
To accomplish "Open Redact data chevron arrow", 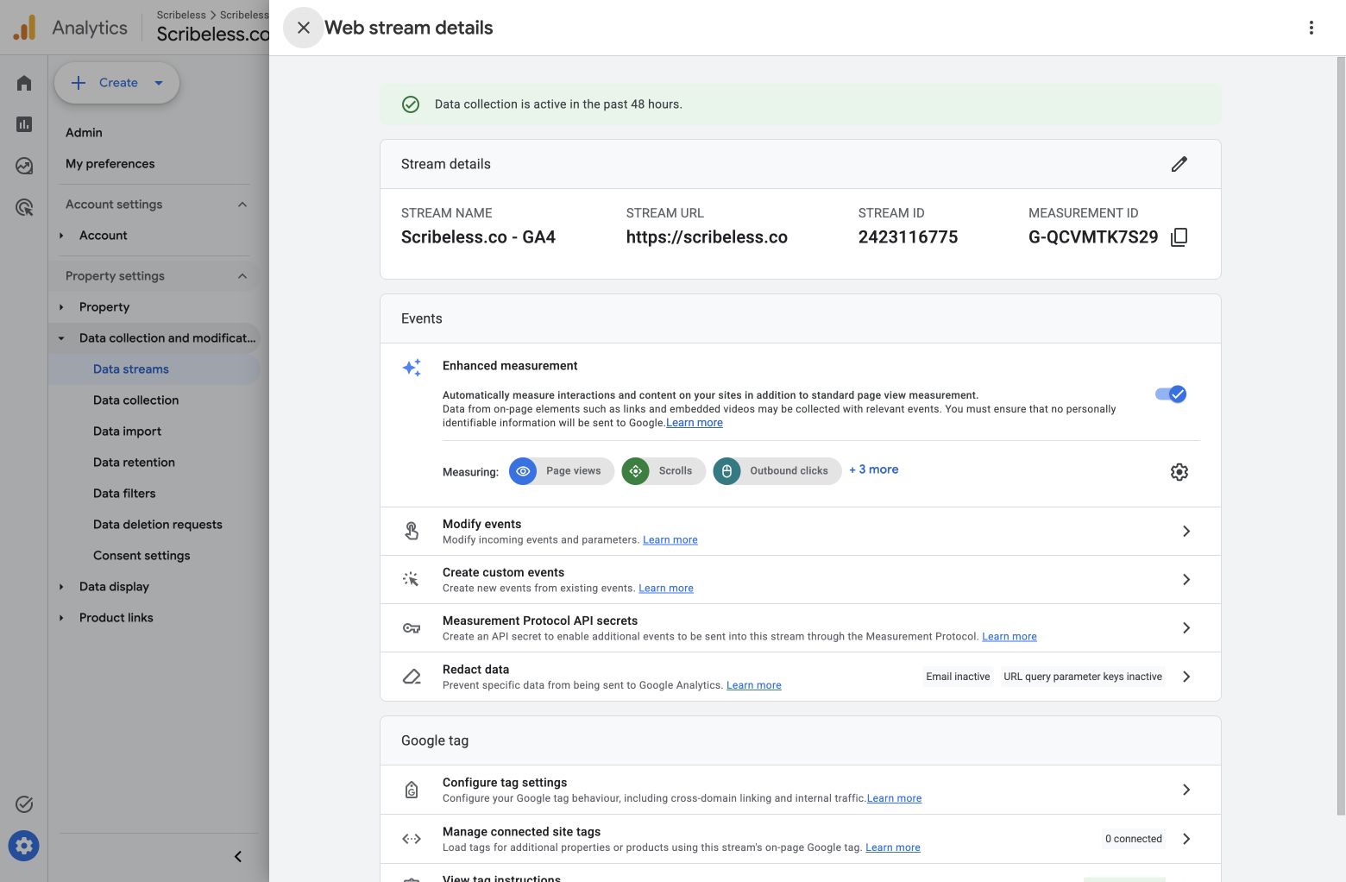I will click(x=1186, y=677).
